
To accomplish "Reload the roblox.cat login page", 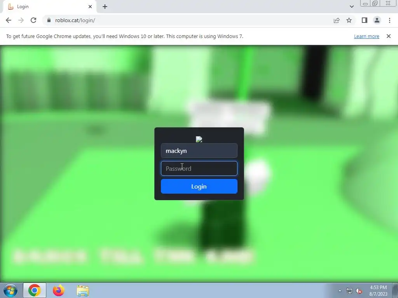I will (x=33, y=20).
